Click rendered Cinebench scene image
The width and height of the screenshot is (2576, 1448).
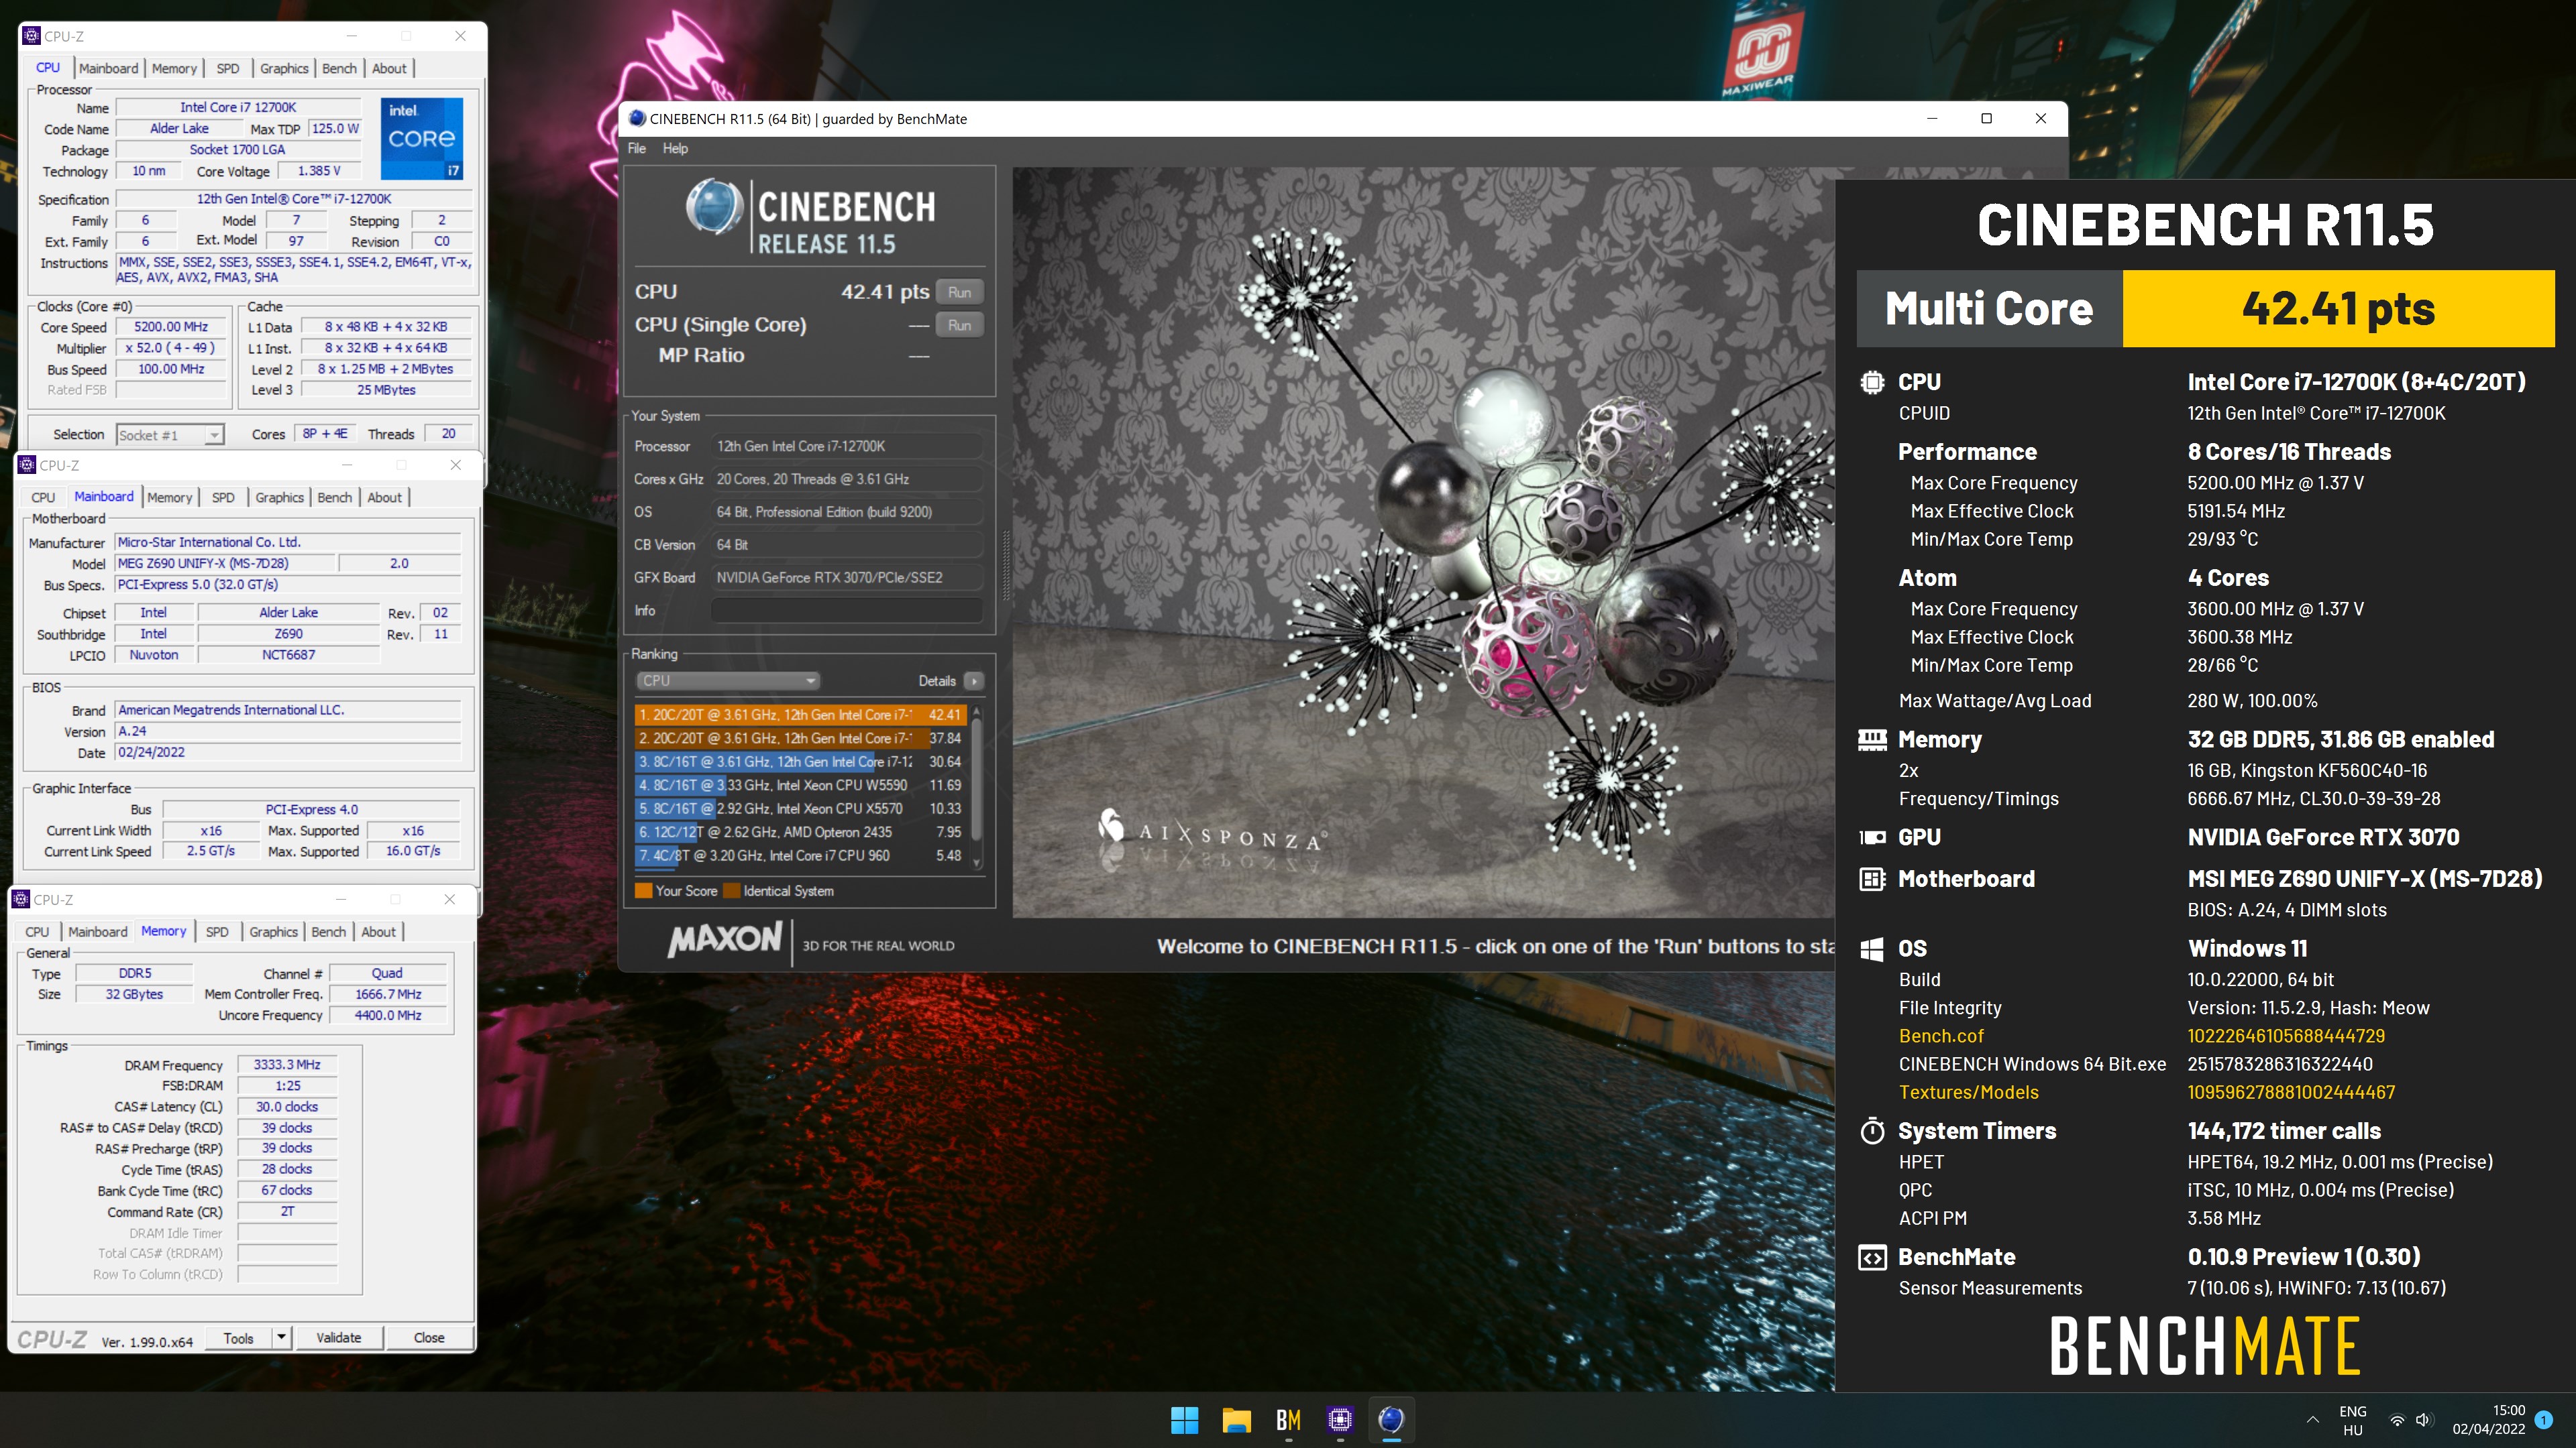coord(1424,542)
